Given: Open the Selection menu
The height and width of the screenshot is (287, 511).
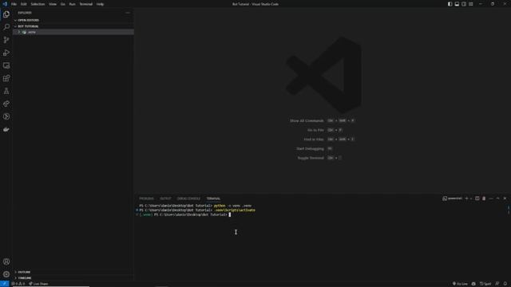Looking at the screenshot, I should tap(38, 4).
